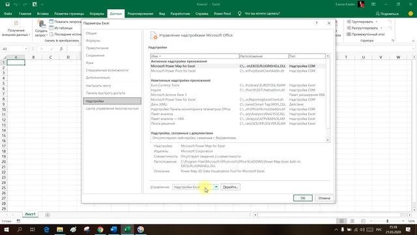Viewport: 417px width, 235px height.
Task: Click the Промежуточный итог command
Action: 366,35
